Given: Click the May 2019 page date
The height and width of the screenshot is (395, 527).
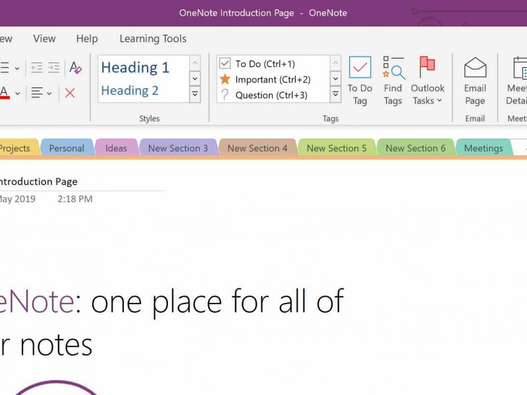Looking at the screenshot, I should point(18,199).
